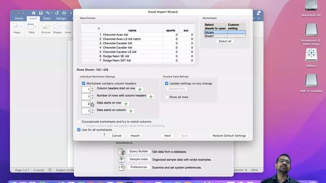Click the Sample Index icon
The width and height of the screenshot is (326, 183).
[121, 160]
